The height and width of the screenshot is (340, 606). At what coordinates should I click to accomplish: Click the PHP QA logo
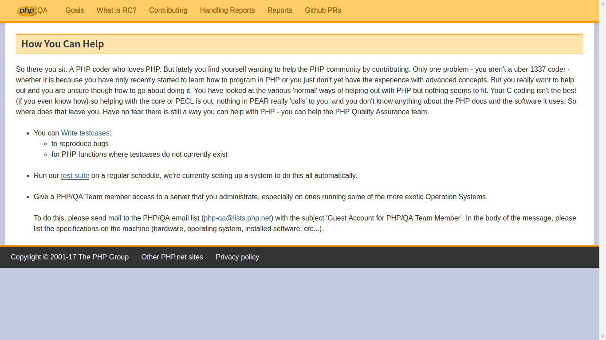point(32,11)
